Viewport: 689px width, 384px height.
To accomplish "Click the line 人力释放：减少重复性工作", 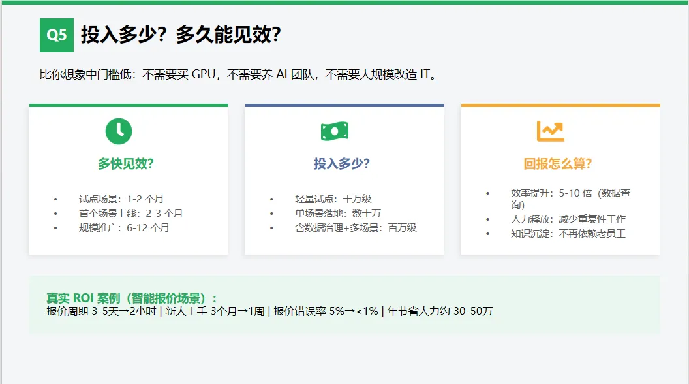I will pos(568,219).
